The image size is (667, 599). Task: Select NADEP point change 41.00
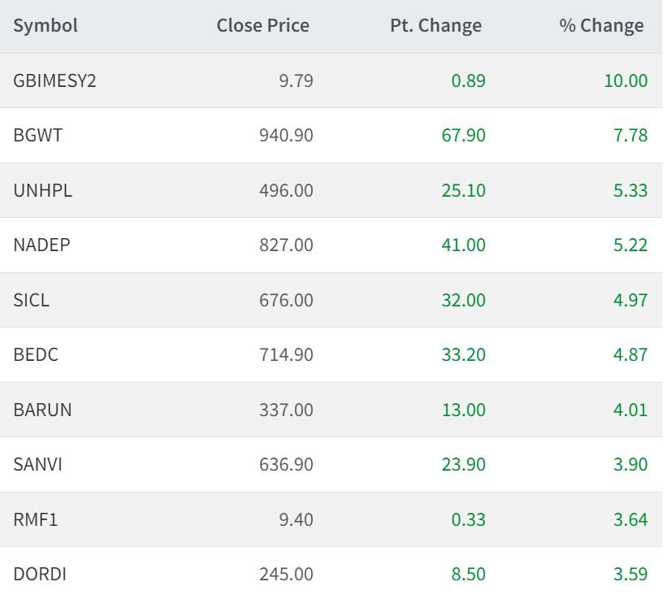(463, 245)
